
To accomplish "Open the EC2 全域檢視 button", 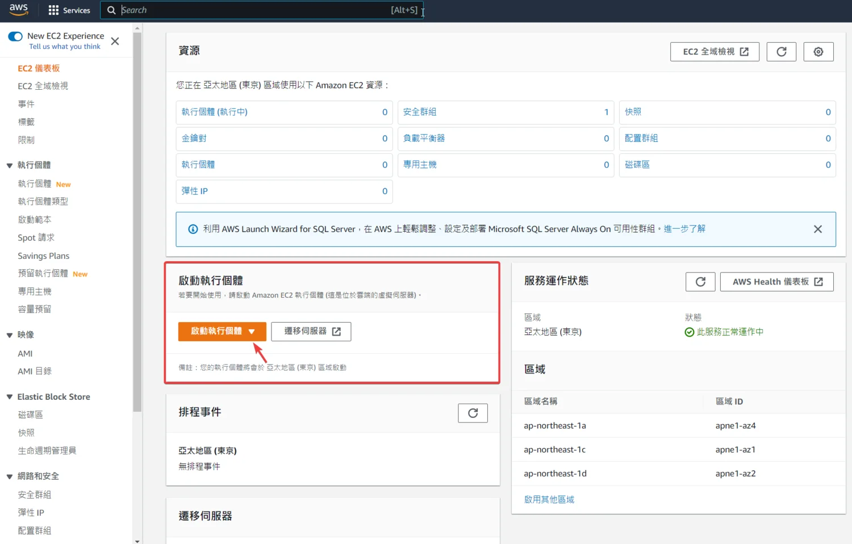I will pos(715,52).
